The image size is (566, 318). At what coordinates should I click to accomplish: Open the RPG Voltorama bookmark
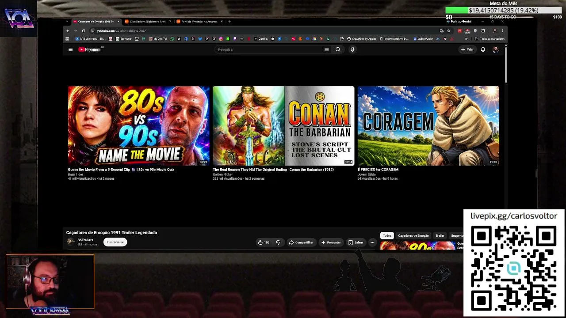click(x=90, y=39)
